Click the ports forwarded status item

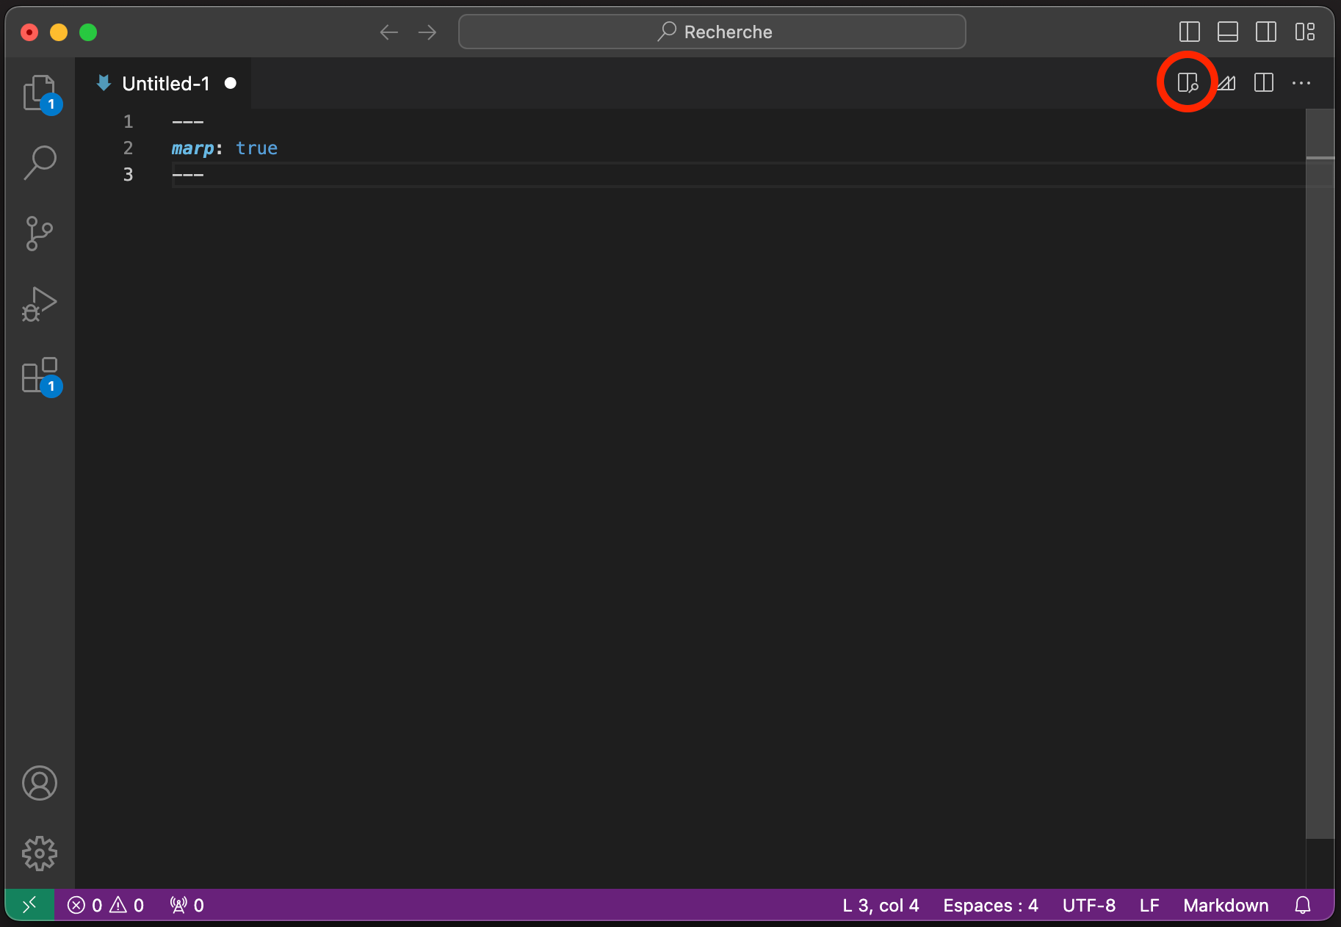tap(187, 905)
